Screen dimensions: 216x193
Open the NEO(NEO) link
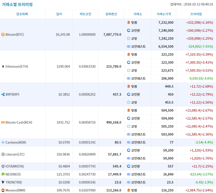13,174
